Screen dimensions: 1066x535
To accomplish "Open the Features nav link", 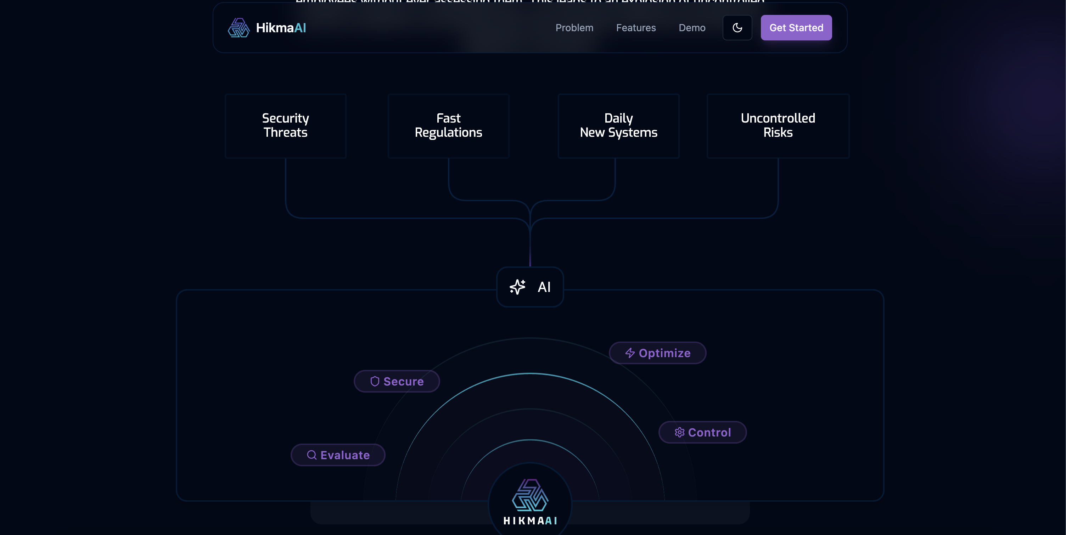I will click(x=636, y=28).
